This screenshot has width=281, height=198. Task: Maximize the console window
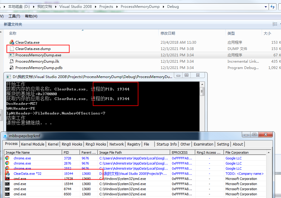coord(187,75)
